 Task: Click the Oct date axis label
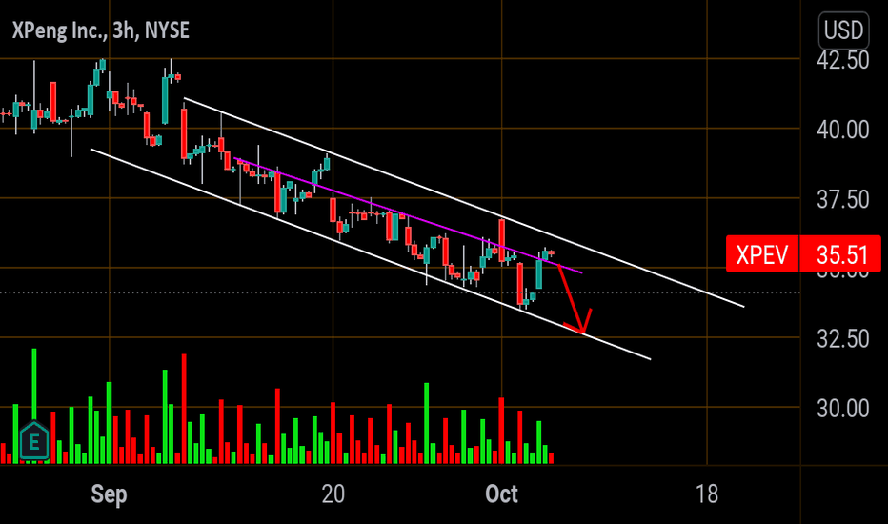tap(501, 494)
